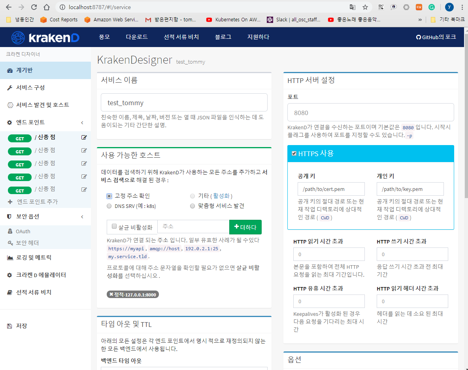Click the KrakenD logo
Viewport: 468px width, 370px height.
tap(45, 37)
